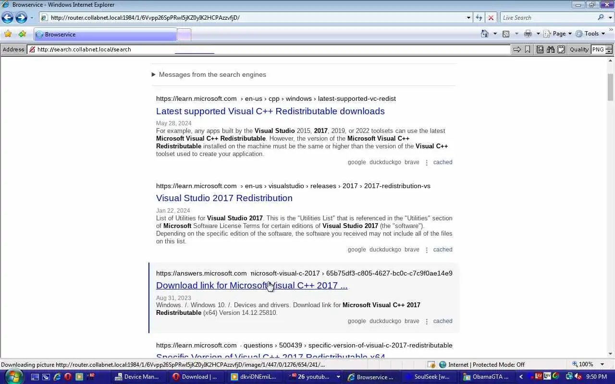Open the cached copy of the first result
Screen dimensions: 615x384
[443, 162]
